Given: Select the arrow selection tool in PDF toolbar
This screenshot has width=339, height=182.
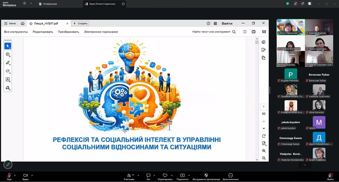Looking at the screenshot, I should pyautogui.click(x=8, y=46).
